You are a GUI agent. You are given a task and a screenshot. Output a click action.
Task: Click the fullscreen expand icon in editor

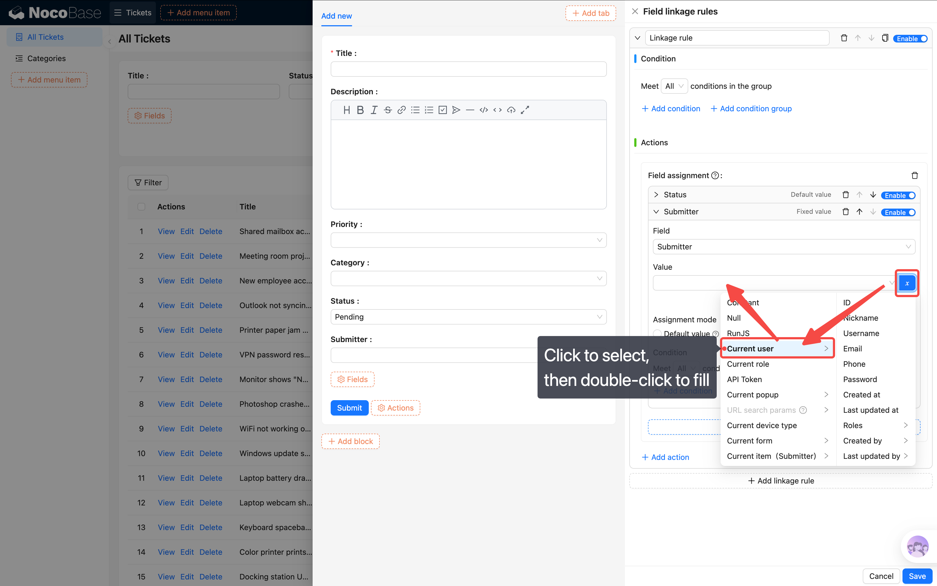524,110
